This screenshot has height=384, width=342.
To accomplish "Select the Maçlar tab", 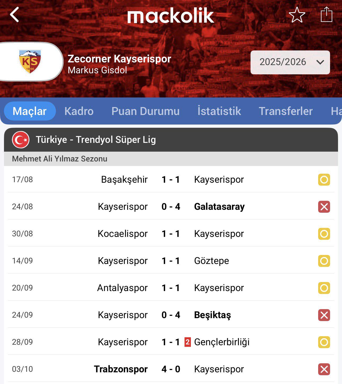I will tap(29, 111).
